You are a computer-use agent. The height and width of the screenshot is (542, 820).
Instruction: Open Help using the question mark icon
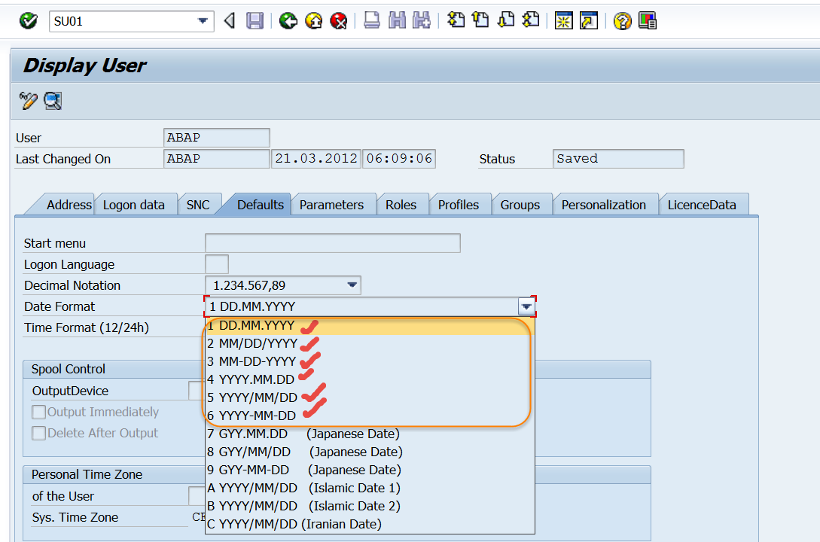pyautogui.click(x=622, y=21)
